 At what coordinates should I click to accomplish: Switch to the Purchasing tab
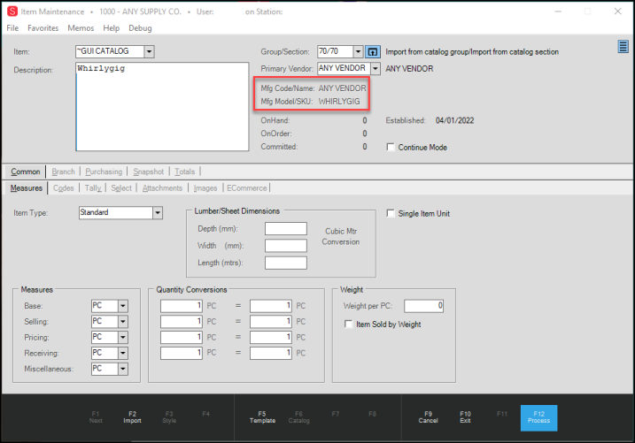[104, 172]
